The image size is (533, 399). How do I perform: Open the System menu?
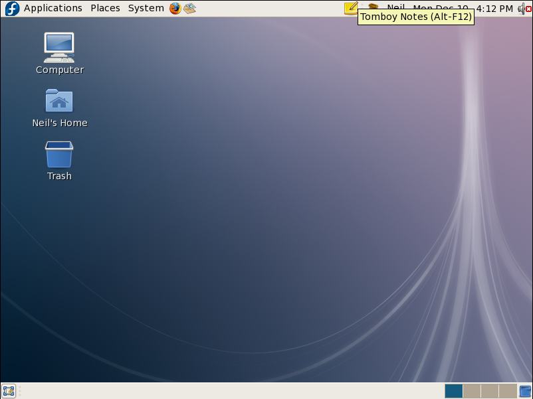click(x=145, y=8)
